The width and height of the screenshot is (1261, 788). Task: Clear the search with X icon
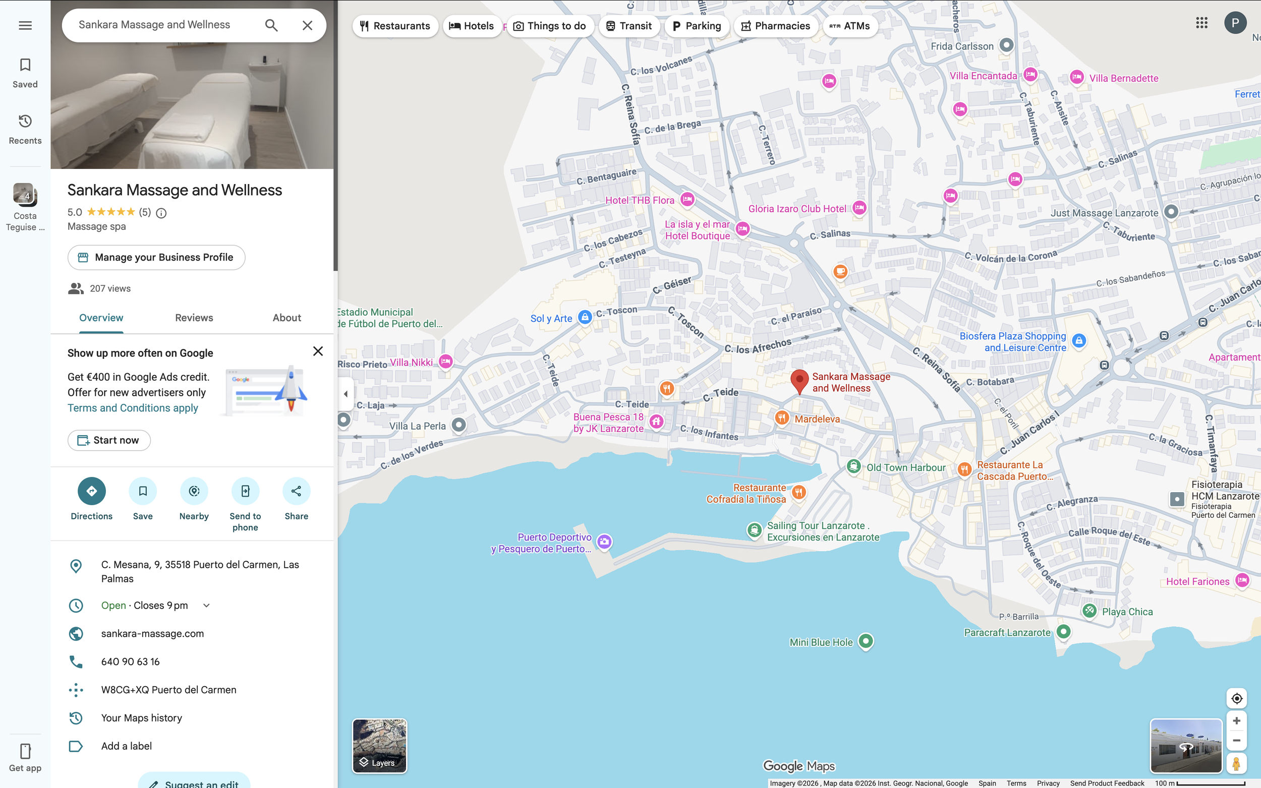pos(308,25)
